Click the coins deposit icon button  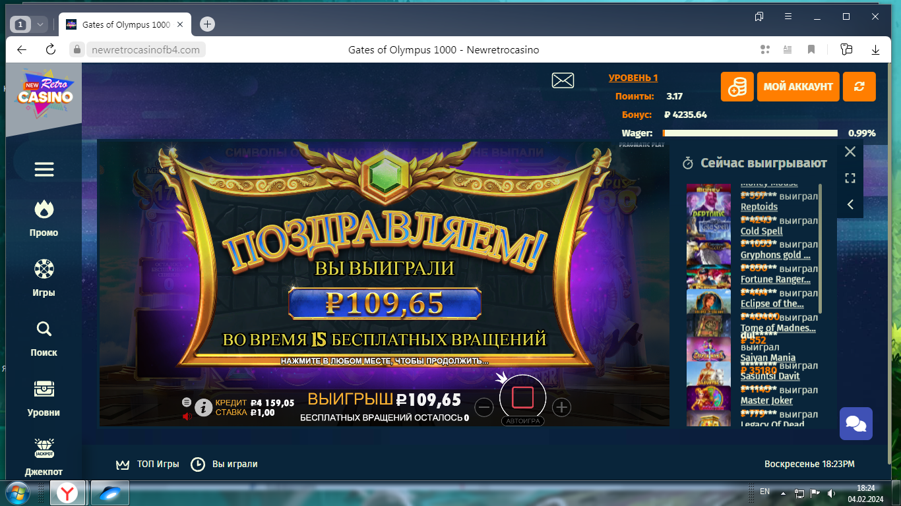point(737,87)
